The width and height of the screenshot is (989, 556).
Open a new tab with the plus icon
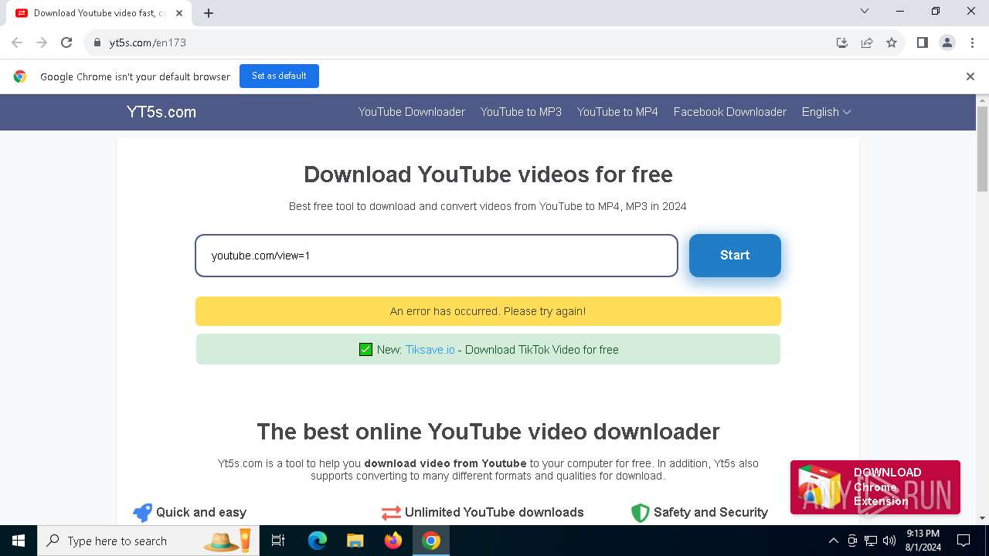pos(209,13)
